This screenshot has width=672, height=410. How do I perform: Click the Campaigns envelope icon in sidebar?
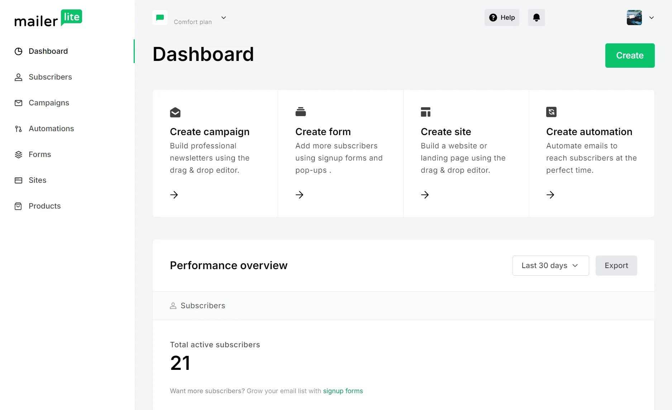point(18,103)
